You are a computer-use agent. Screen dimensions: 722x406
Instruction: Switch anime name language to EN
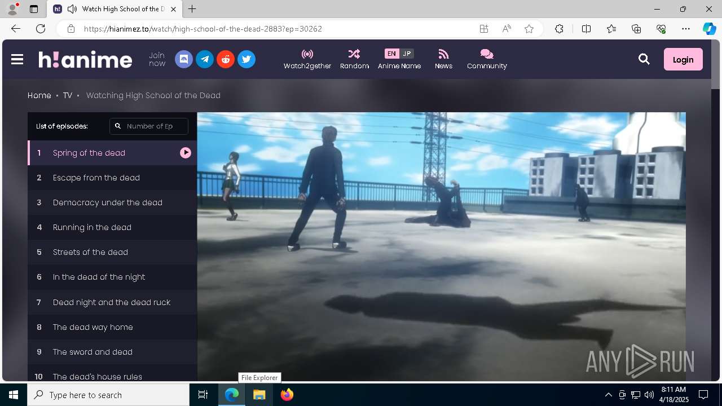coord(391,54)
